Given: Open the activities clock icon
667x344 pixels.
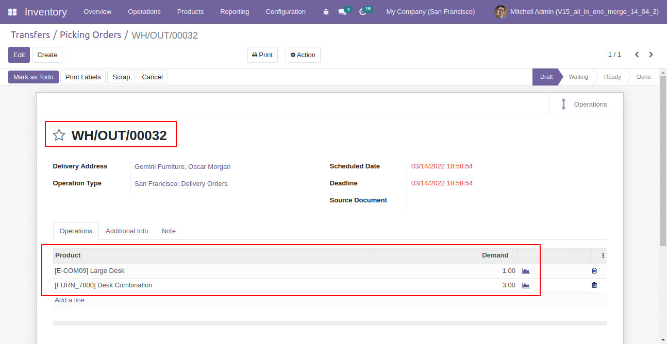Looking at the screenshot, I should [x=362, y=12].
